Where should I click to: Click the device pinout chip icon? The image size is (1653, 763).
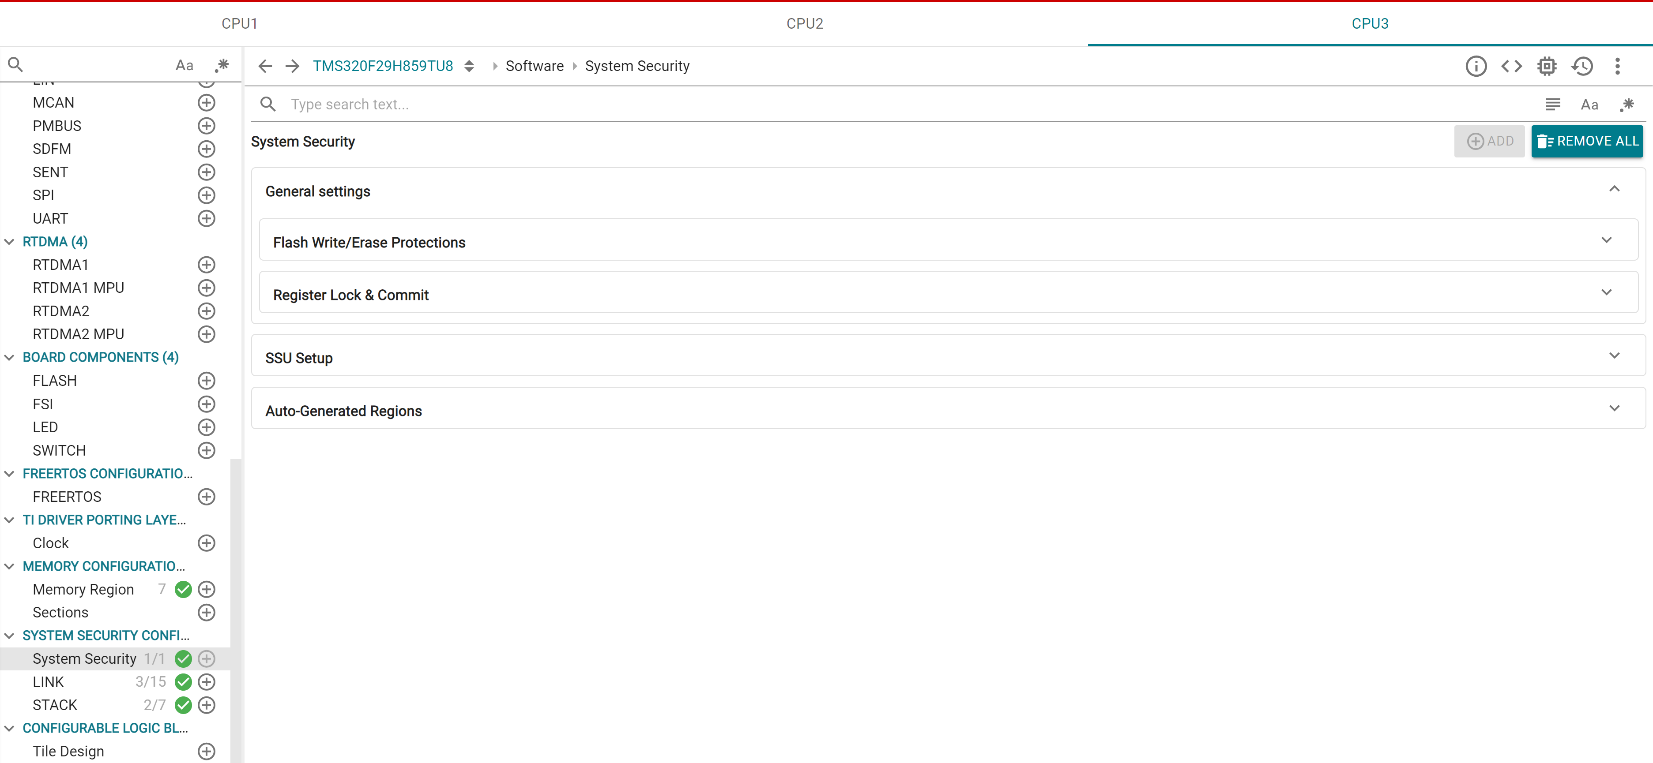pyautogui.click(x=1547, y=65)
